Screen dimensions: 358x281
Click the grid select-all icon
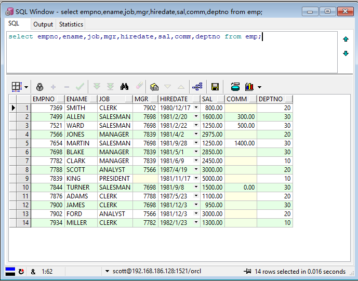(x=17, y=87)
